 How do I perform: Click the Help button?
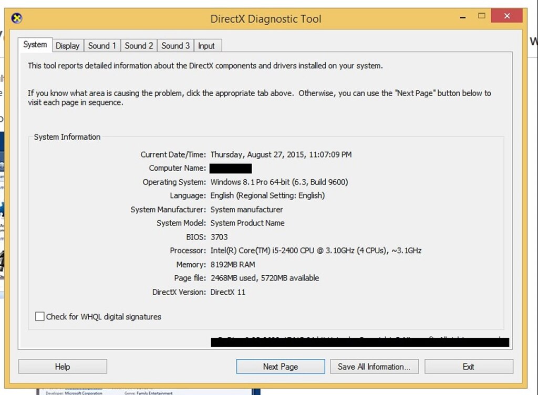(63, 367)
